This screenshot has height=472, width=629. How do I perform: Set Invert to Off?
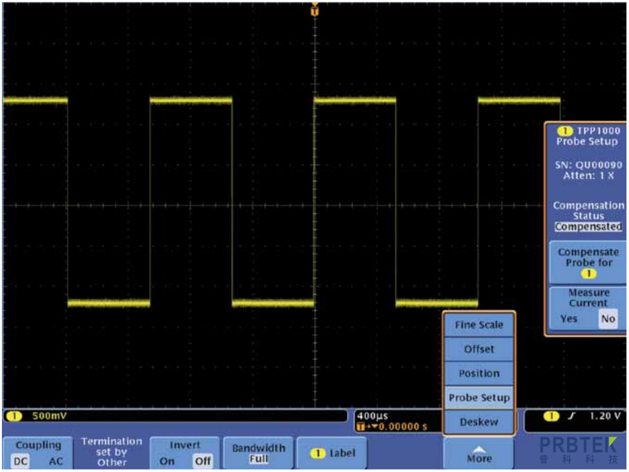coord(202,460)
